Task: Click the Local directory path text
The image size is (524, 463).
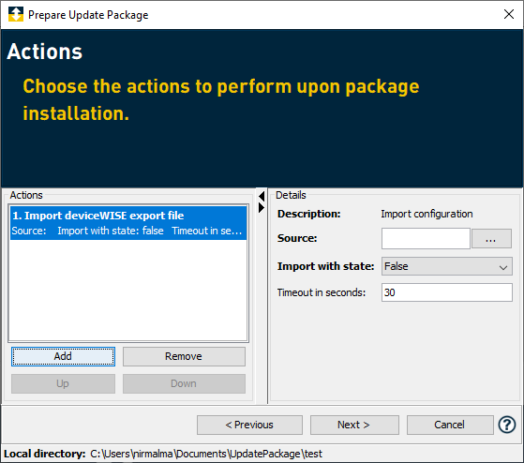Action: (x=206, y=454)
